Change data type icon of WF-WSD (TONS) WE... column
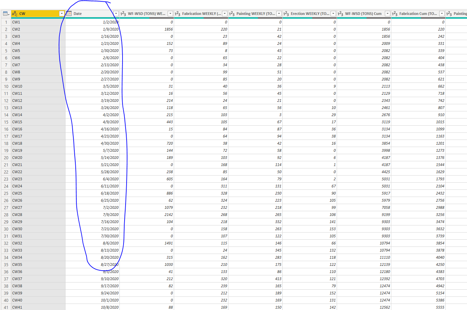This screenshot has width=467, height=310. 123,14
